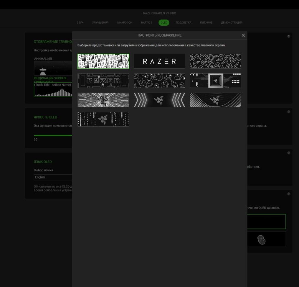
Task: Click help icon beside OLED brightness panel
Action: 288,112
